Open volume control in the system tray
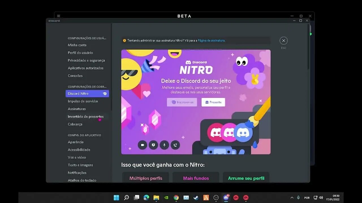The height and width of the screenshot is (203, 362). click(321, 198)
